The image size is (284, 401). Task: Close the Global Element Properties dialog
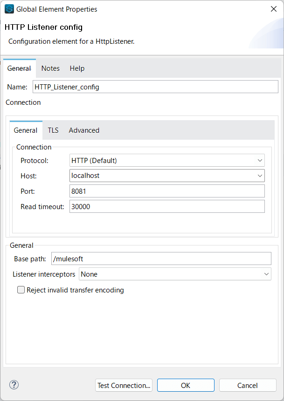click(273, 9)
